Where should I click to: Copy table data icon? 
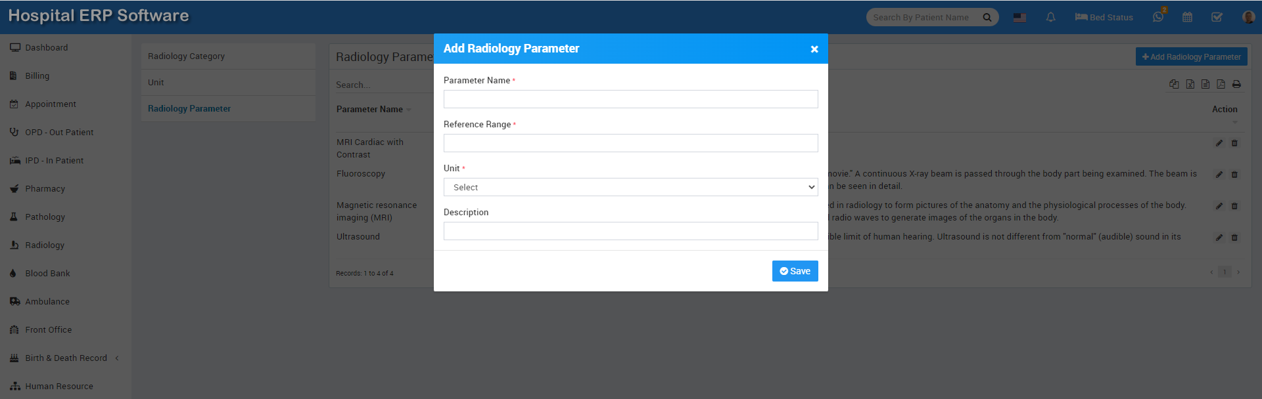click(x=1174, y=84)
